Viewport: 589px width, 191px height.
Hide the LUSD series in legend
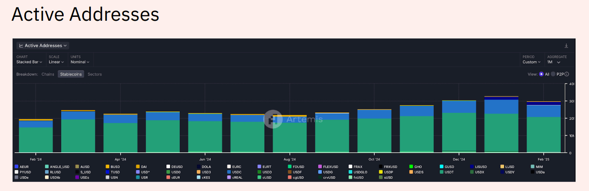click(507, 166)
